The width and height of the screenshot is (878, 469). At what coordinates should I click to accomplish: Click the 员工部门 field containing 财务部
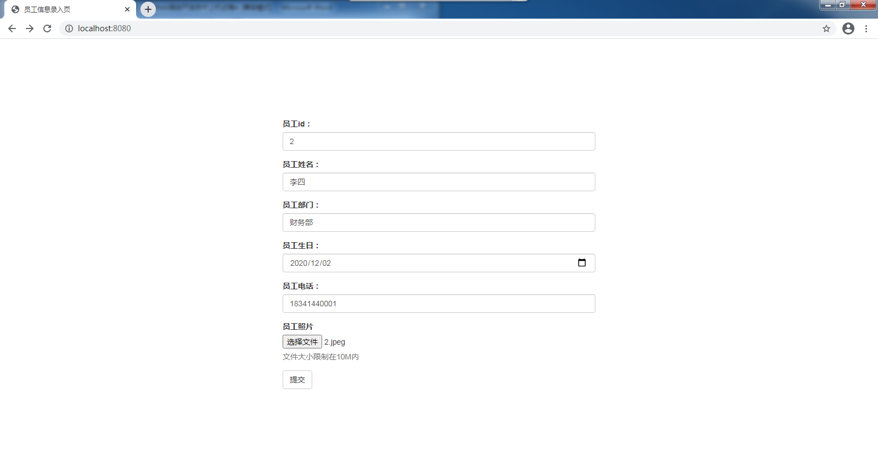tap(438, 222)
